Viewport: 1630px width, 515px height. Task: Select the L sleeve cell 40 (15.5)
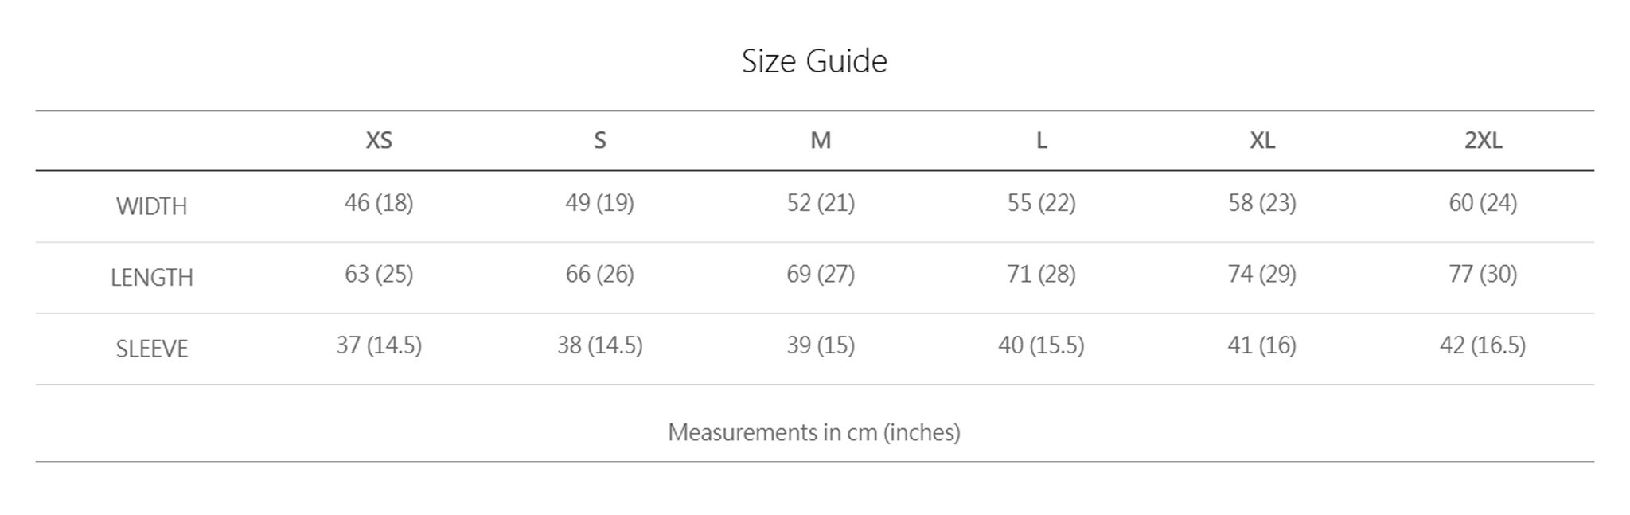pyautogui.click(x=1041, y=345)
